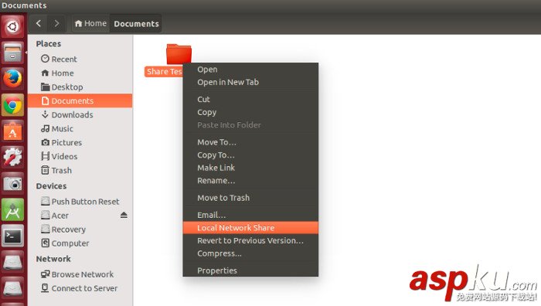The height and width of the screenshot is (306, 541).
Task: Select Move to Trash
Action: [x=250, y=198]
